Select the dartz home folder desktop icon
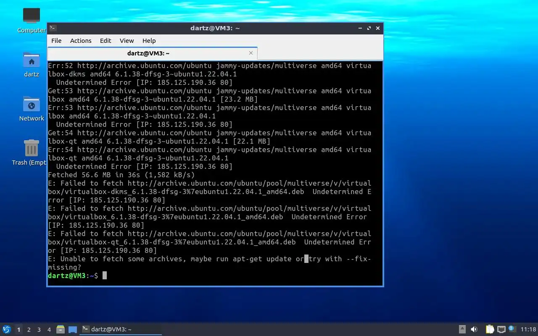The image size is (538, 336). pos(32,65)
